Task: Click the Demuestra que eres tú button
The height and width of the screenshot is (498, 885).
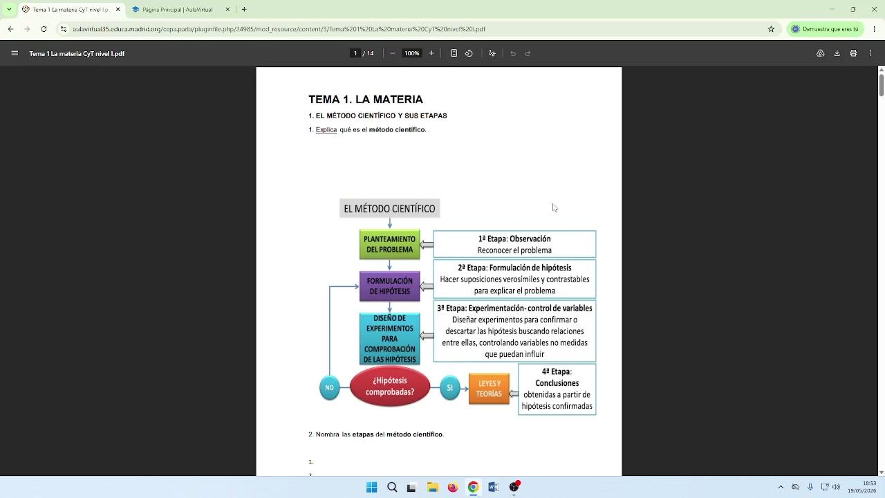Action: (x=826, y=29)
